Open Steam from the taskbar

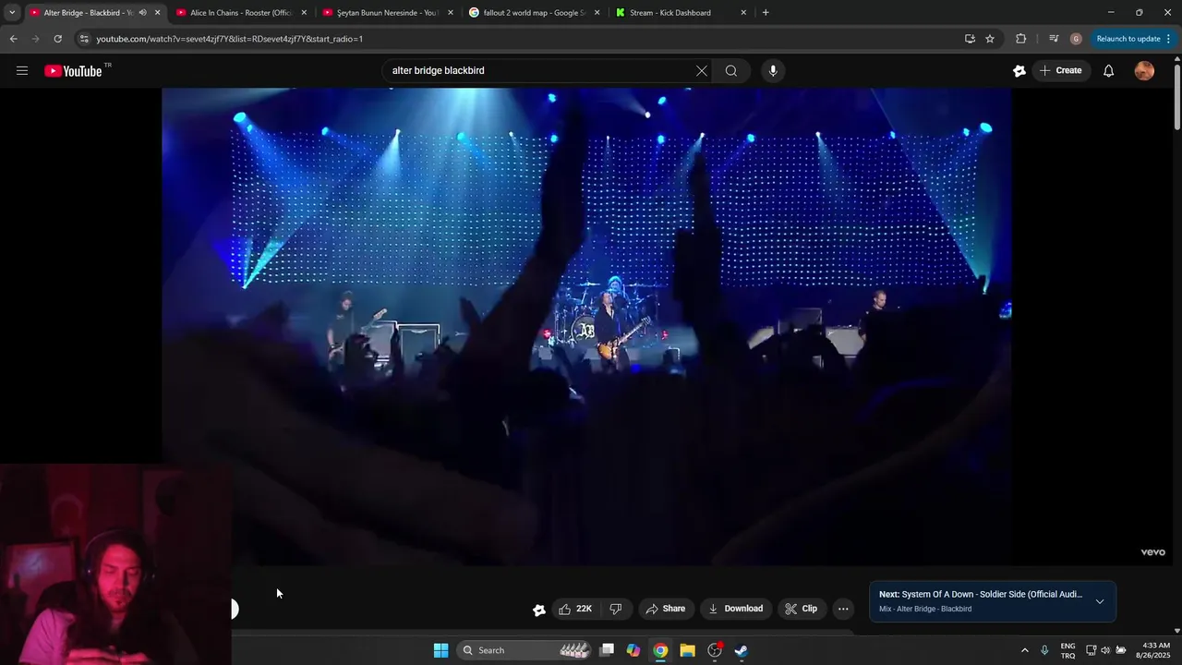click(x=741, y=650)
